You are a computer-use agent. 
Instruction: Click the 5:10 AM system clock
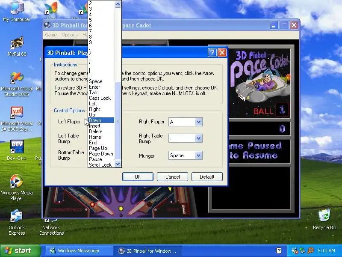[x=326, y=251]
